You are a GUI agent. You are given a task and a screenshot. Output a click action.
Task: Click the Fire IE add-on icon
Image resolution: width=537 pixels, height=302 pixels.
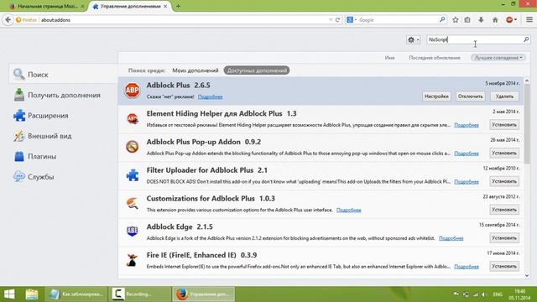coord(133,260)
